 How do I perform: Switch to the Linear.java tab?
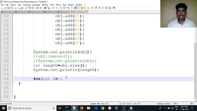21,12
